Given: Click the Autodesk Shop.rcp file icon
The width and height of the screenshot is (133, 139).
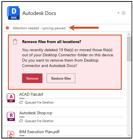Looking at the screenshot, I should click(11, 116).
